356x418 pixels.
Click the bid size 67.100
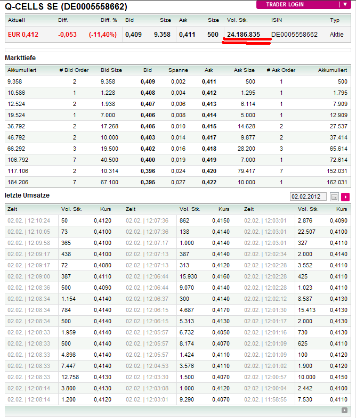[x=109, y=182]
